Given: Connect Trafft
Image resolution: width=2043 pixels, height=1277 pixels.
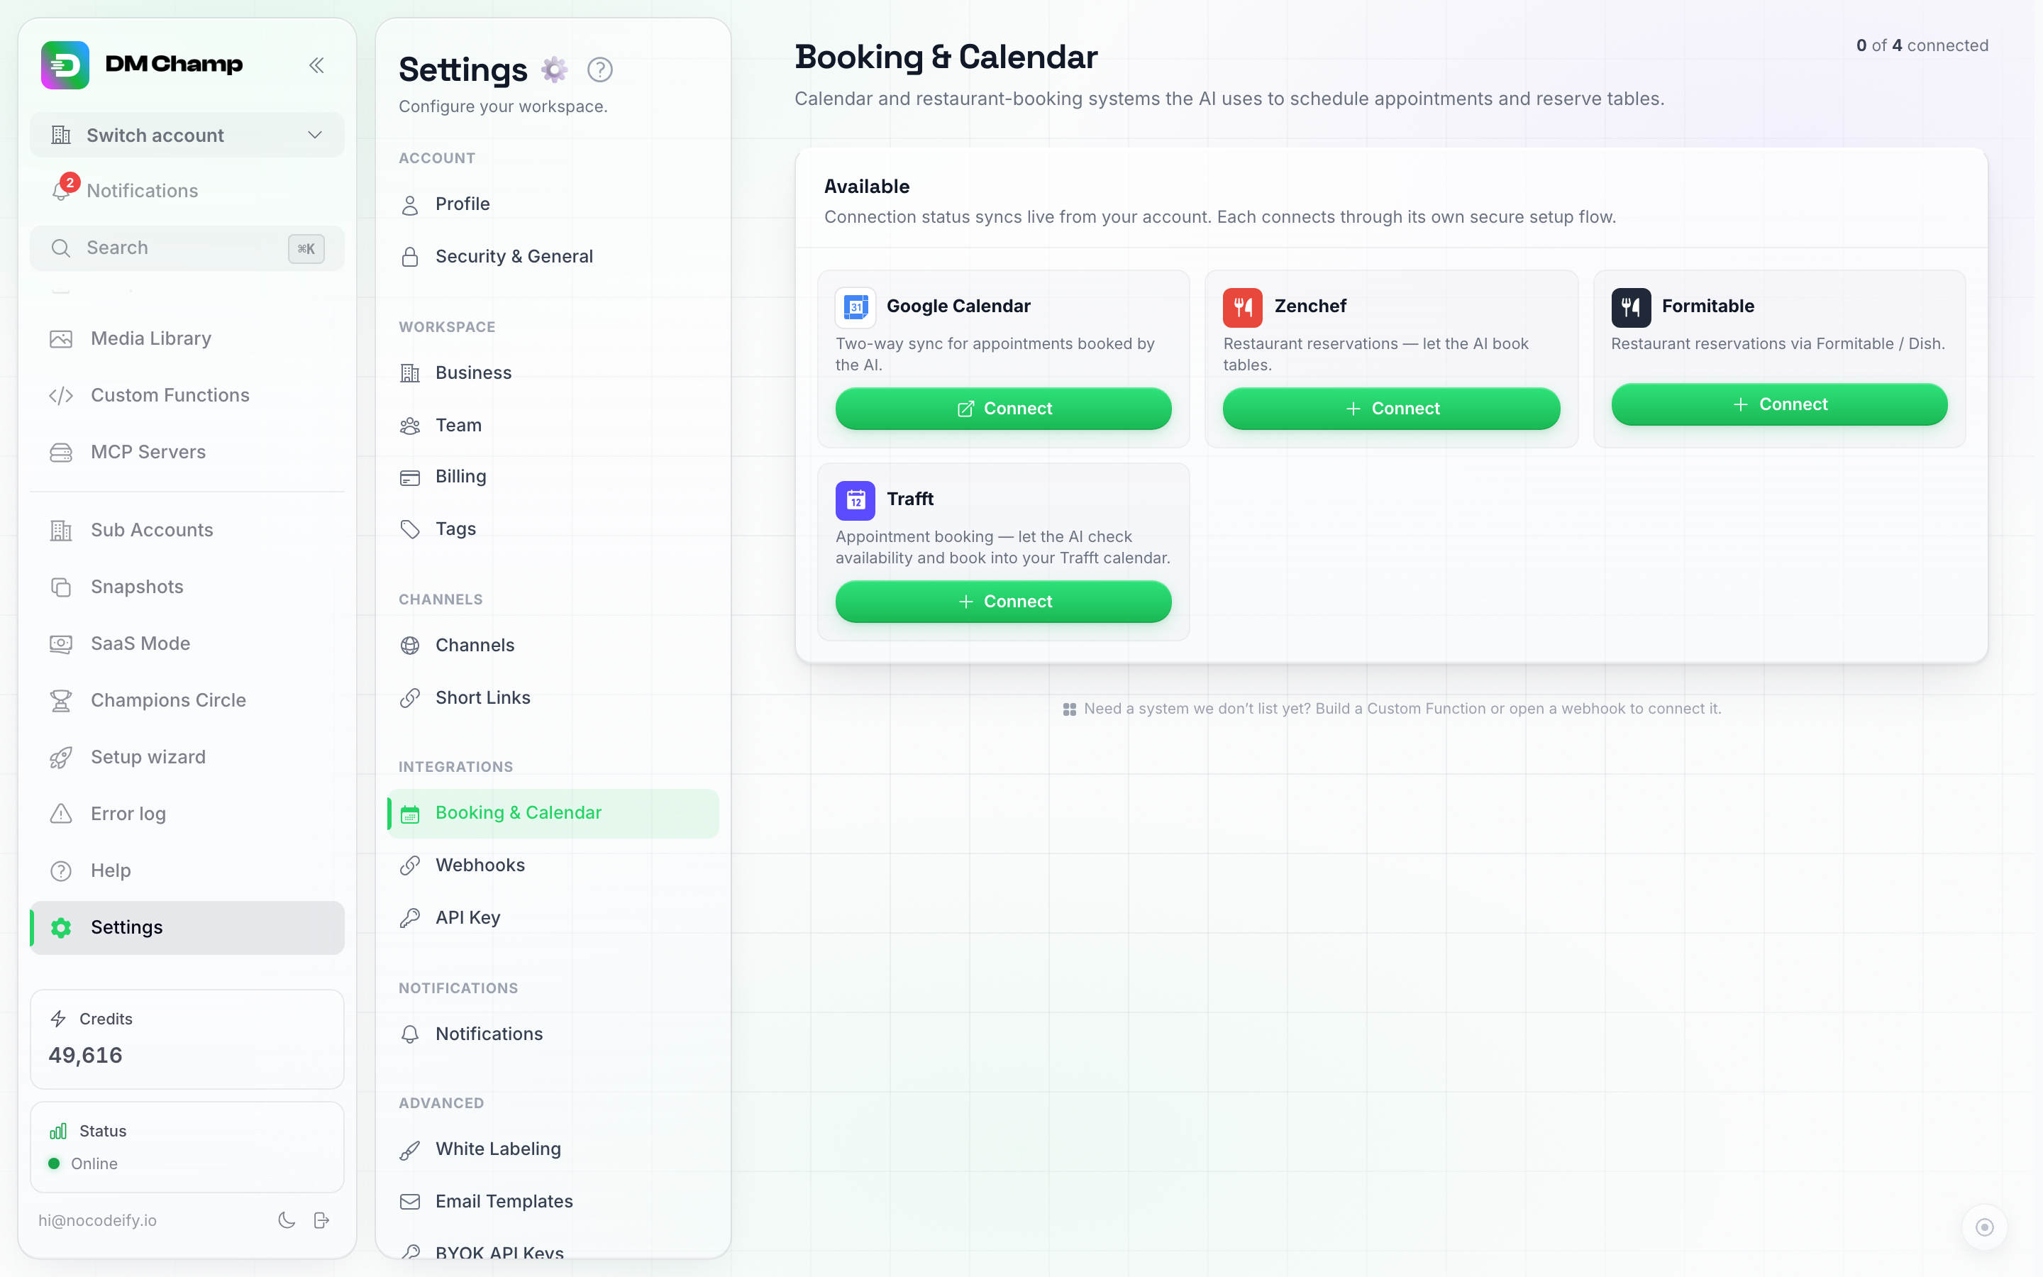Looking at the screenshot, I should point(1003,602).
